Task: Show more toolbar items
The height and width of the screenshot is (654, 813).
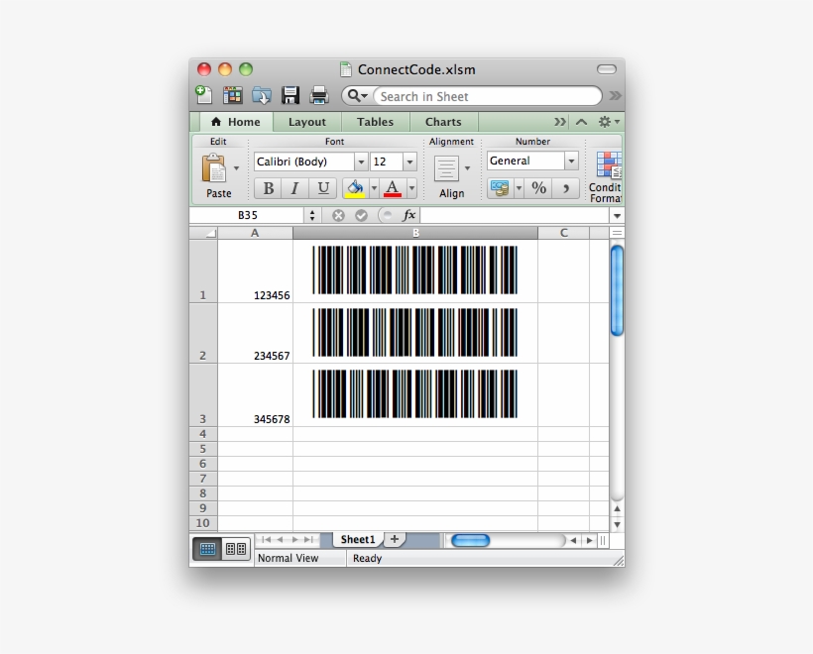Action: [x=615, y=95]
